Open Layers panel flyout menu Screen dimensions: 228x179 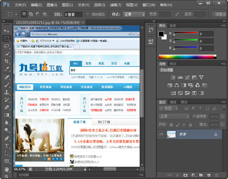[x=223, y=102]
